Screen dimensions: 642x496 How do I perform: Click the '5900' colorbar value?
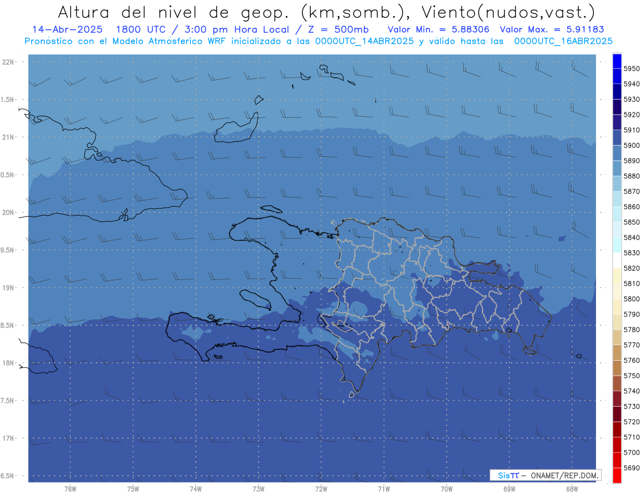(x=632, y=145)
